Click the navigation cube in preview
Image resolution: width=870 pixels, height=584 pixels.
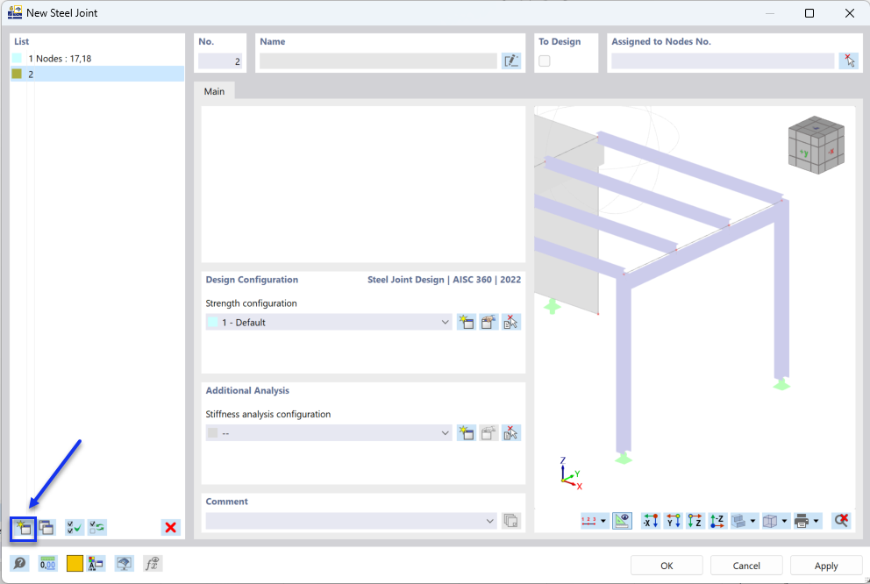tap(817, 145)
